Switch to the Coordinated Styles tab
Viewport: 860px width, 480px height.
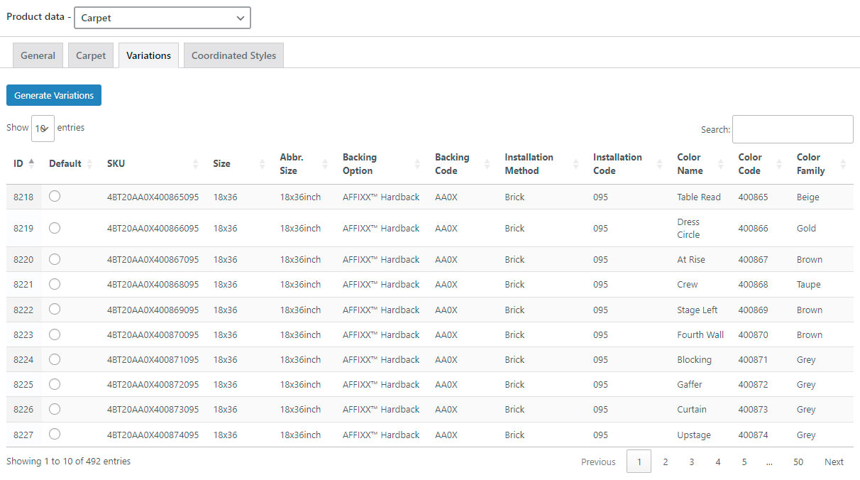click(x=233, y=55)
